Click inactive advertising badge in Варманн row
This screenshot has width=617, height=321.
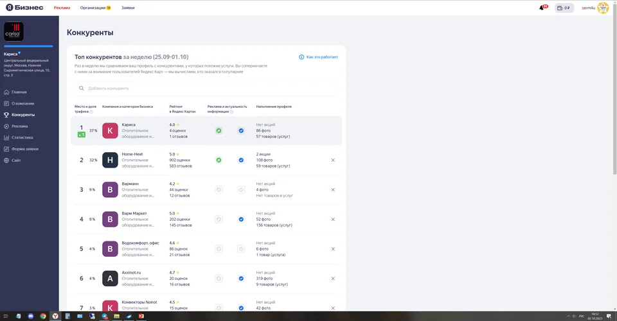[x=219, y=190]
